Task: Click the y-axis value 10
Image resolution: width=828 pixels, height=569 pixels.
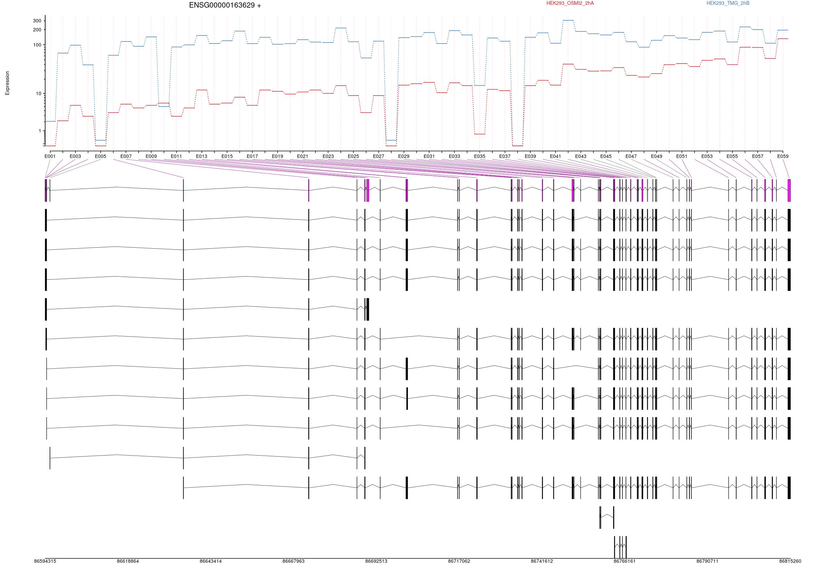Action: [x=39, y=94]
